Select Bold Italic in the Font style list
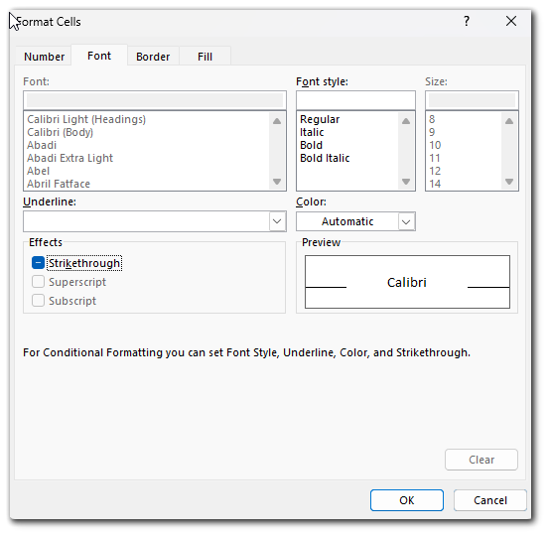 [325, 158]
